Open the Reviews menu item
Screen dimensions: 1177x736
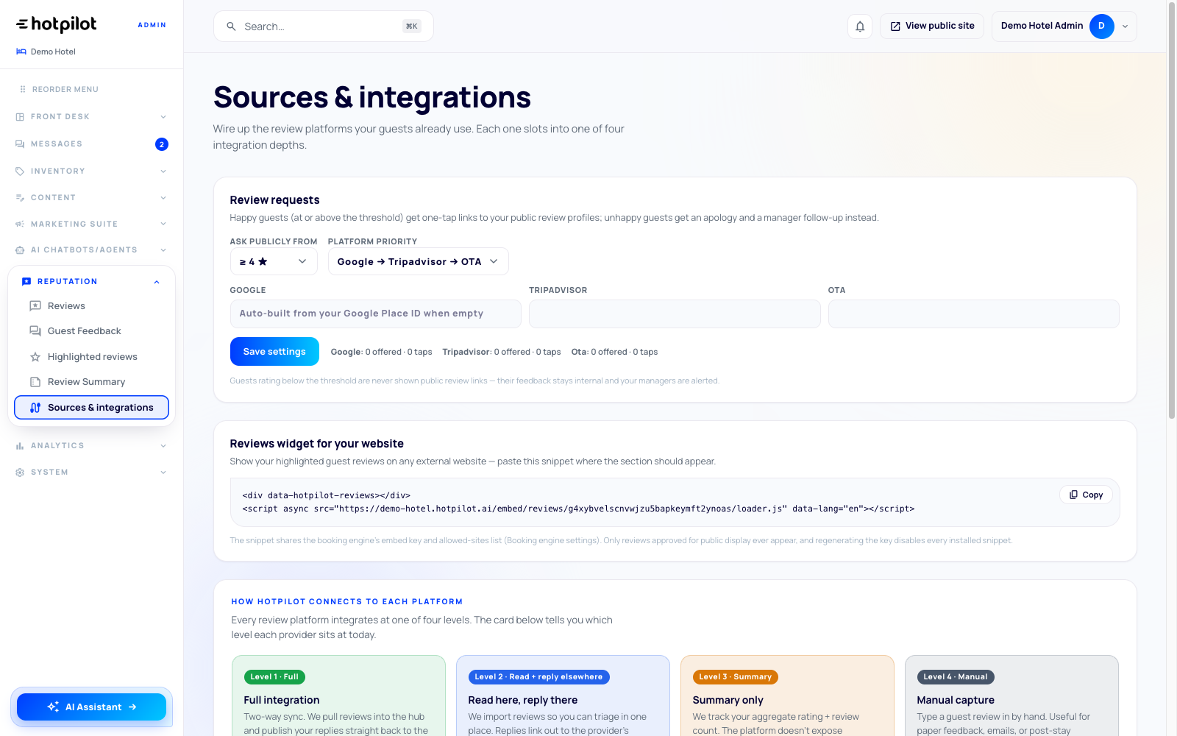pyautogui.click(x=91, y=306)
